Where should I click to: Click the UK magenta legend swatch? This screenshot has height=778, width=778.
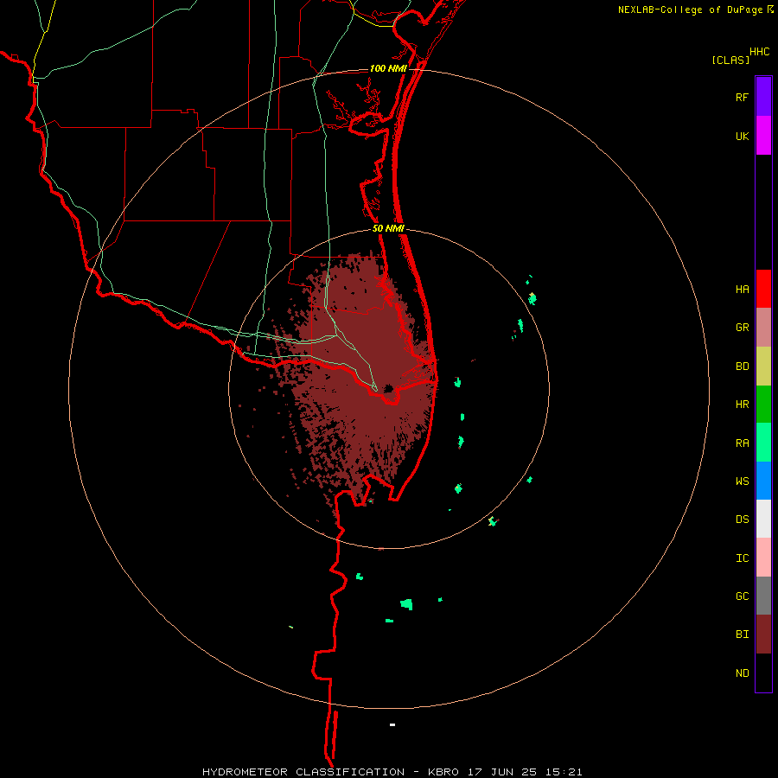[763, 135]
